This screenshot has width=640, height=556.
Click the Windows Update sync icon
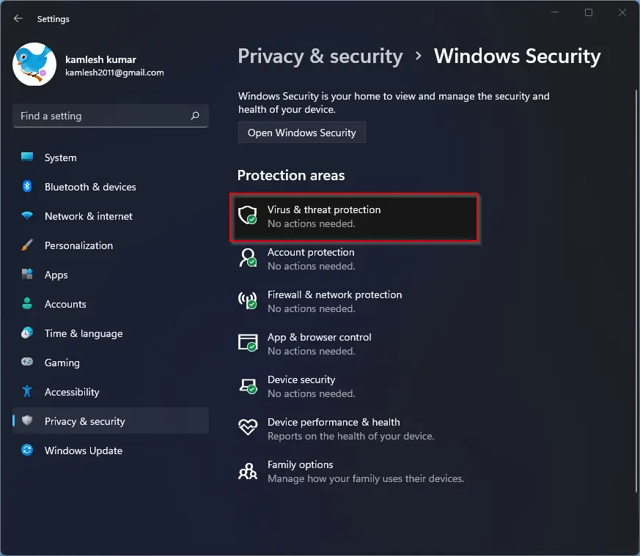[27, 450]
